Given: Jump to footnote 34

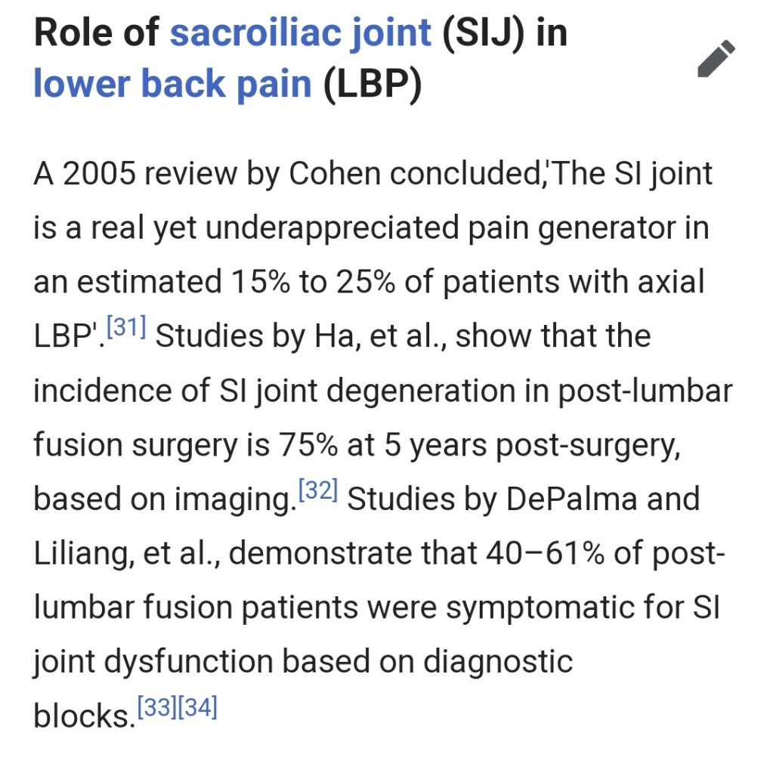Looking at the screenshot, I should click(198, 709).
